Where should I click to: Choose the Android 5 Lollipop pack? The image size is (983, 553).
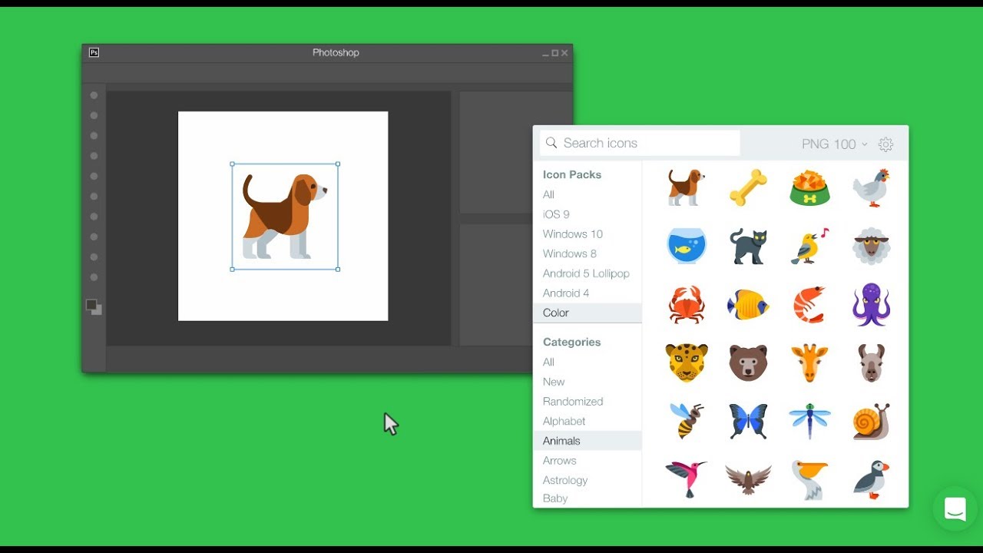[586, 273]
